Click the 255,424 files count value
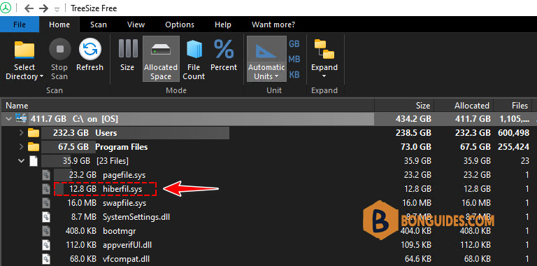 pyautogui.click(x=513, y=147)
